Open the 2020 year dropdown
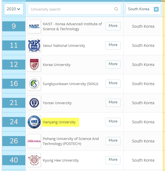The height and width of the screenshot is (171, 165). (14, 9)
